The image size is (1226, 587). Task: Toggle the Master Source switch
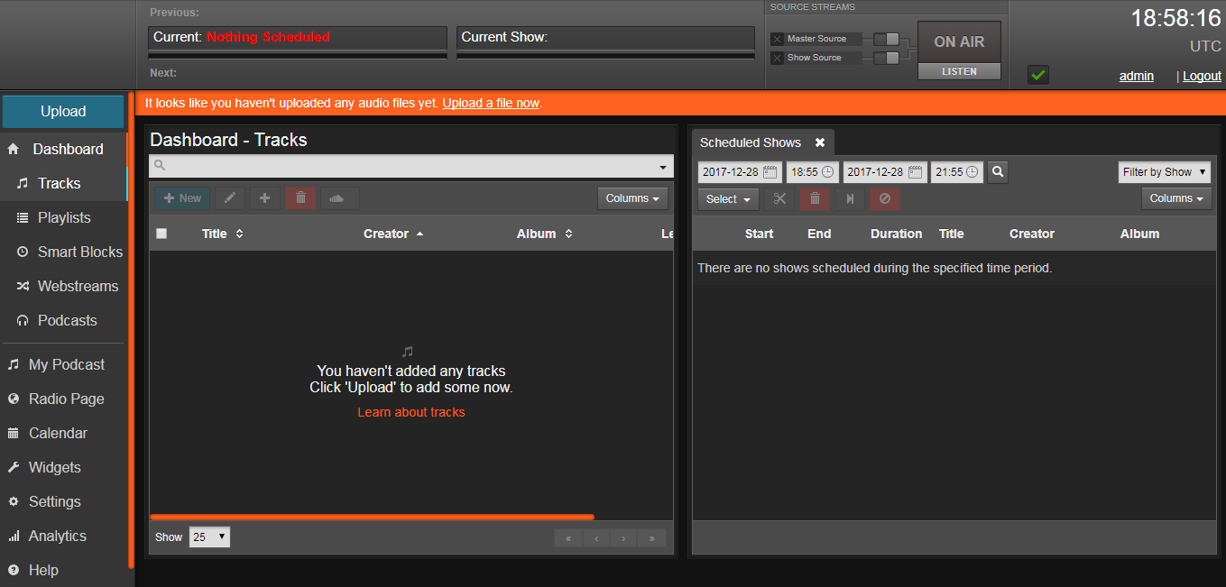[x=887, y=39]
